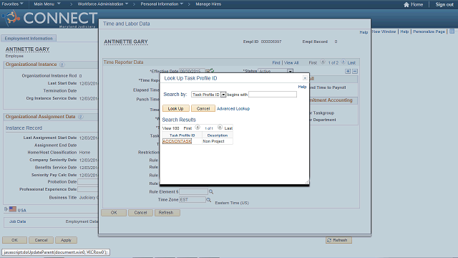Open Advanced Lookup link
This screenshot has width=458, height=258.
pos(233,108)
